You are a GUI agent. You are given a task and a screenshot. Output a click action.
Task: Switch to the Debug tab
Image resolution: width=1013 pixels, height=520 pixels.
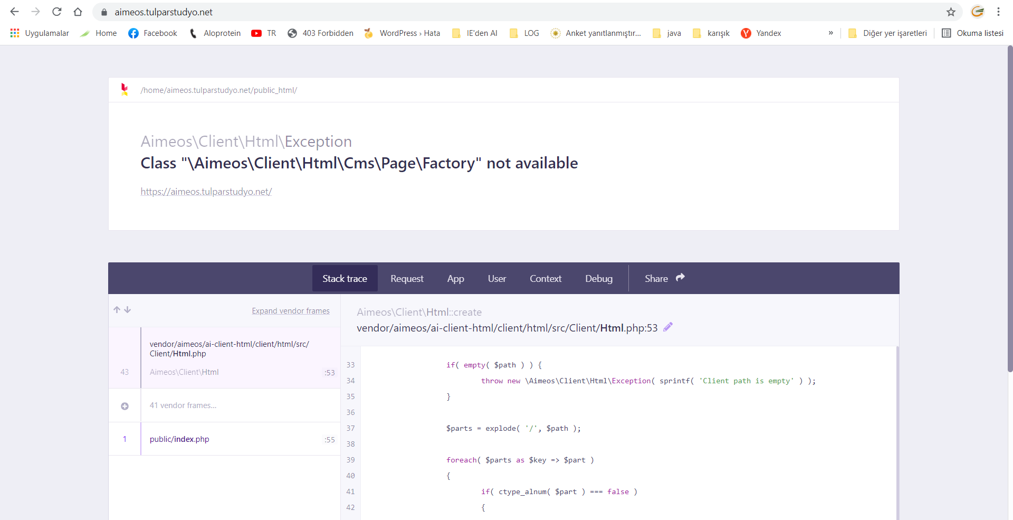(599, 278)
